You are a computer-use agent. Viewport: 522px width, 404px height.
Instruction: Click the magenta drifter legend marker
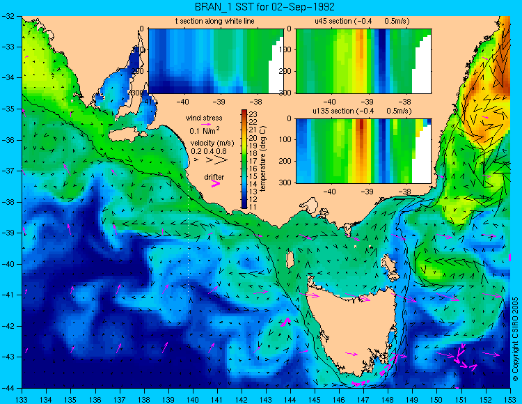216,183
